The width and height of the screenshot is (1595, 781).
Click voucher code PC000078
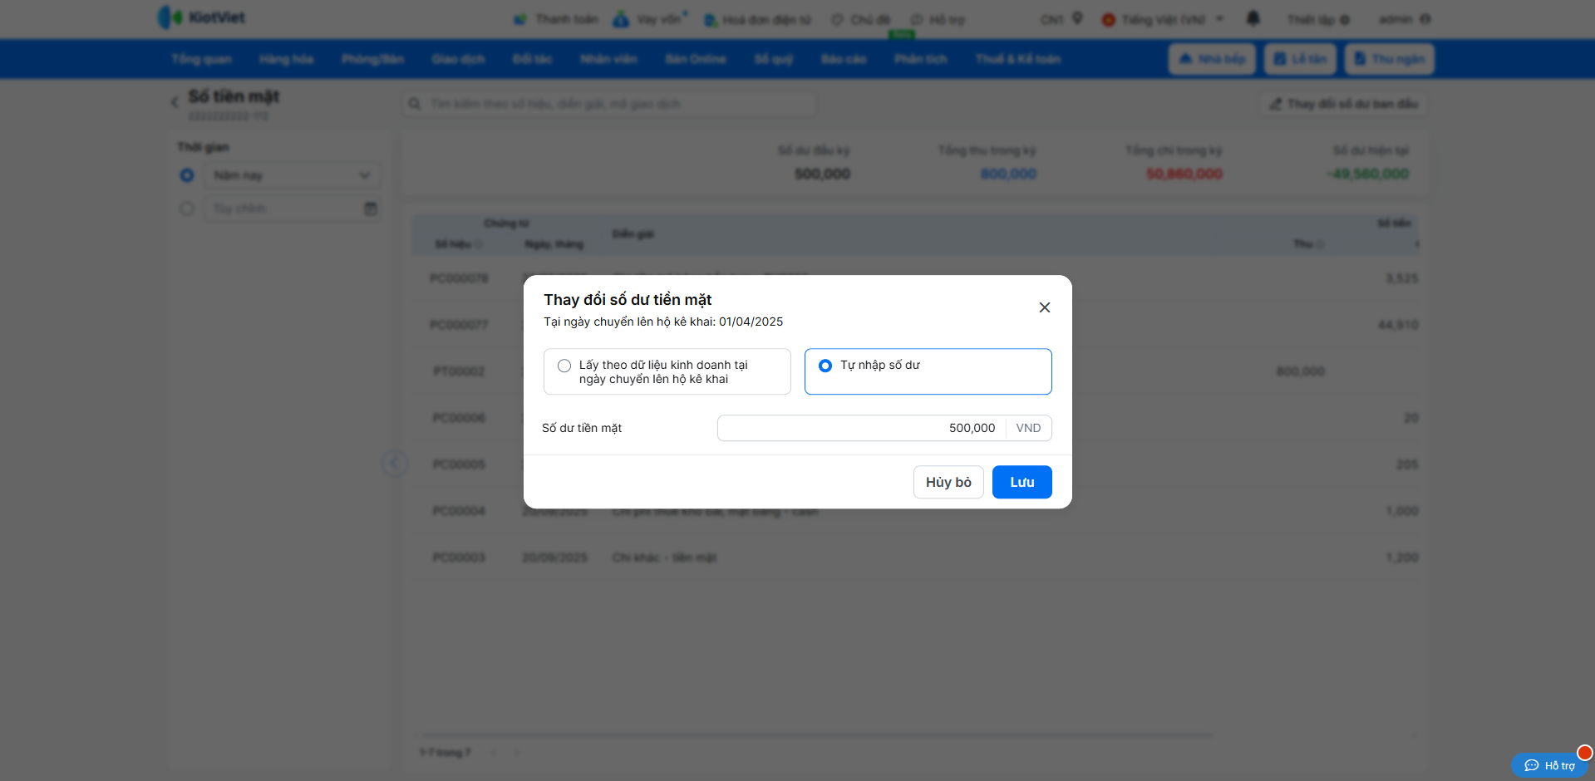tap(459, 278)
